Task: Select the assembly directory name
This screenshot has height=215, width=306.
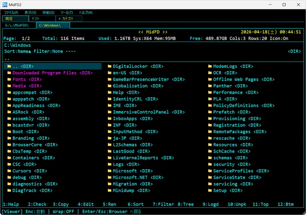Action: (23, 119)
